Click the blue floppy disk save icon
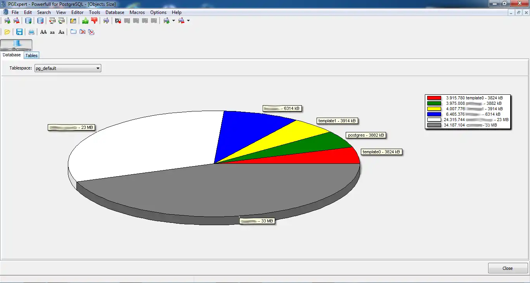This screenshot has height=283, width=530. point(19,32)
